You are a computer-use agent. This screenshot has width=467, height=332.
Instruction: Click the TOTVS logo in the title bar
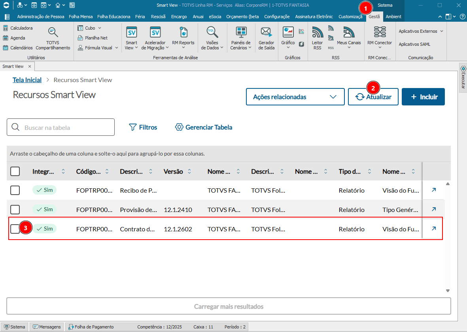pos(6,5)
